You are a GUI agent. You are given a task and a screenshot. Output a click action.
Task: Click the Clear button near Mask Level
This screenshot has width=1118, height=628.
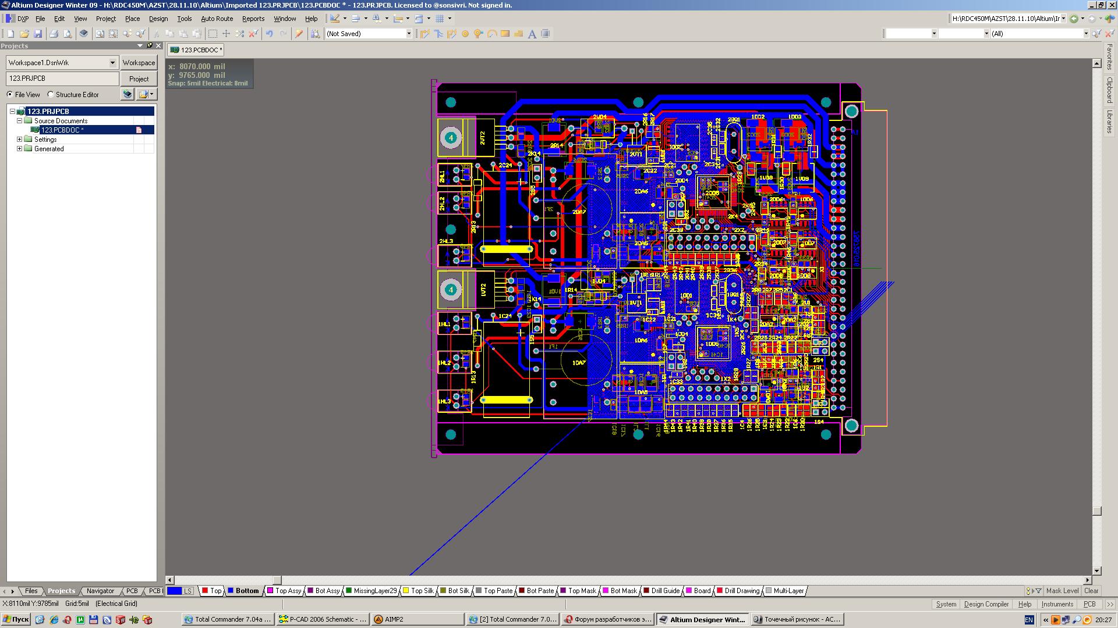[1091, 591]
